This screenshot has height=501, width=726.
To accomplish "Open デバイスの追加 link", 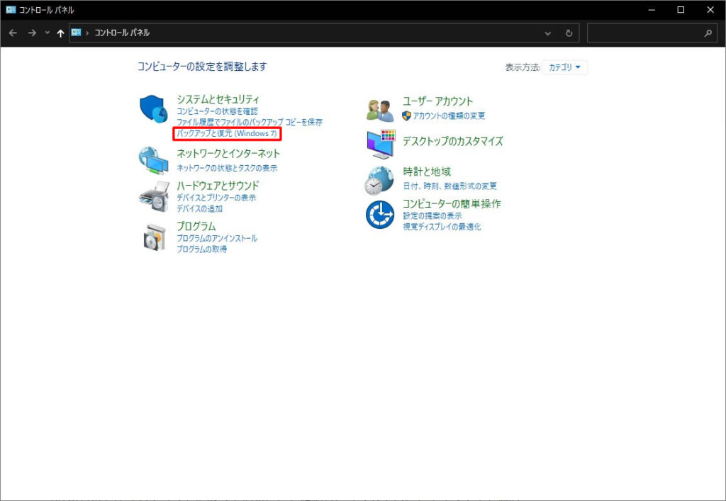I will (199, 208).
